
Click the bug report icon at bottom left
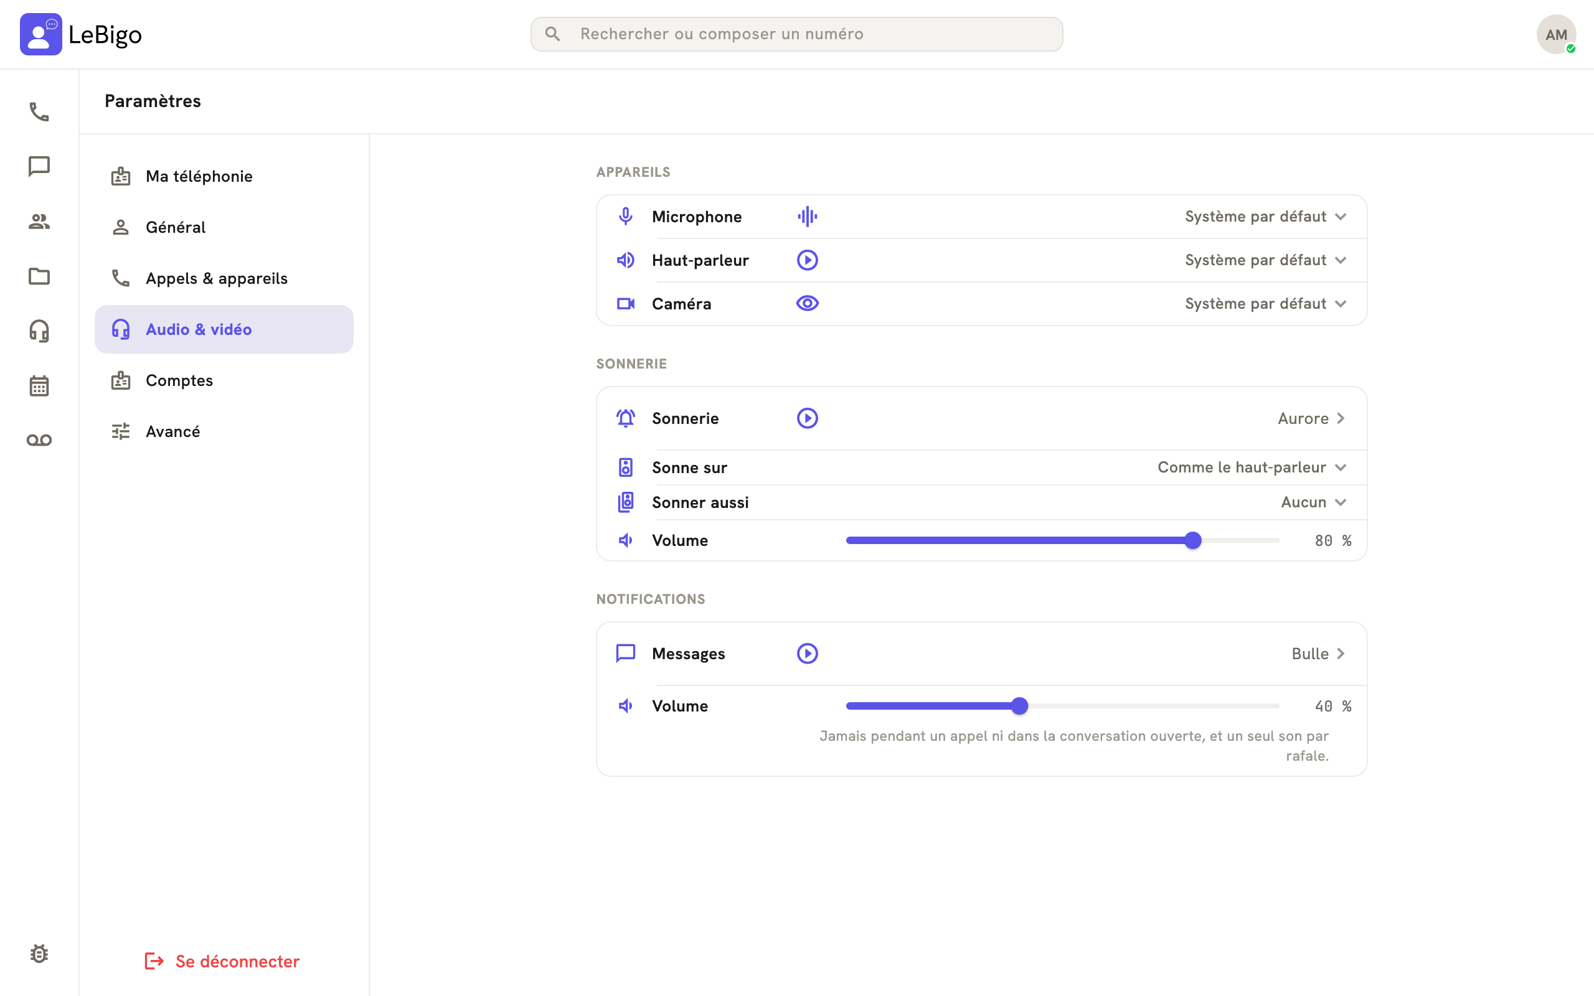point(39,953)
